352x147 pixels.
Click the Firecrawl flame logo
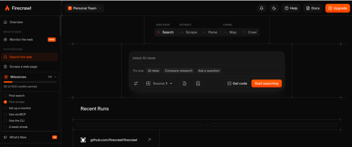click(x=7, y=8)
